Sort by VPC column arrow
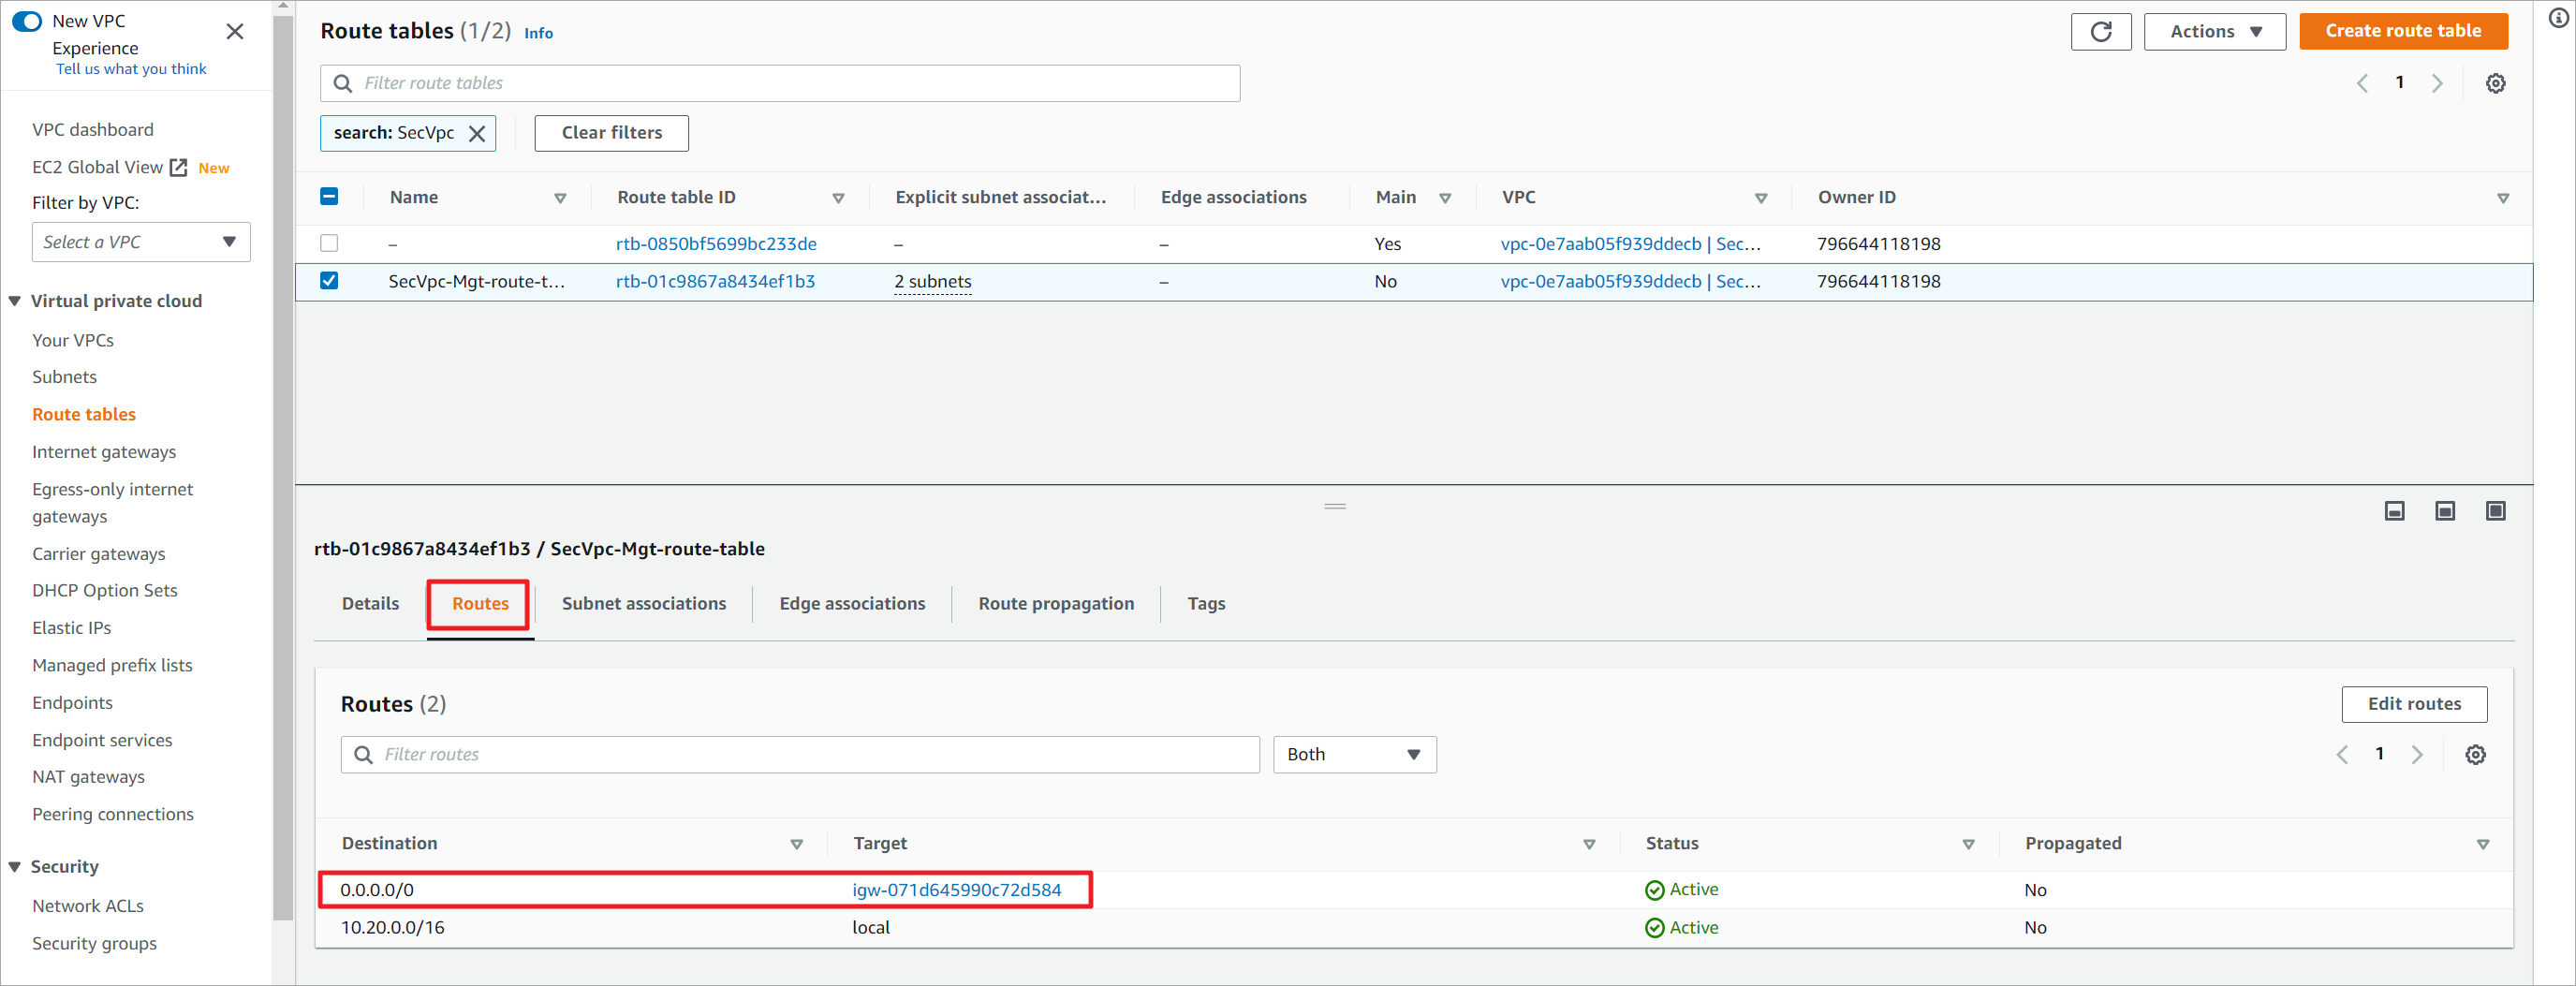The height and width of the screenshot is (986, 2576). coord(1761,199)
